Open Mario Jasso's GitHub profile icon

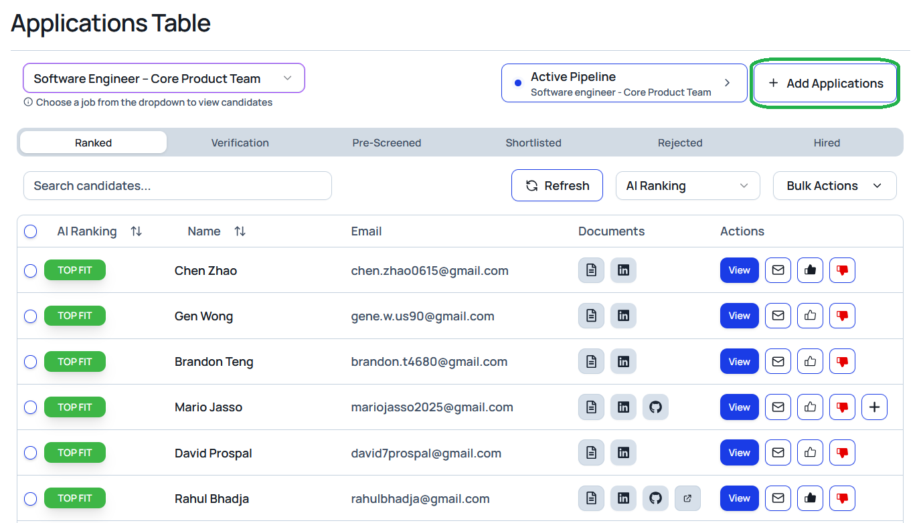tap(655, 407)
